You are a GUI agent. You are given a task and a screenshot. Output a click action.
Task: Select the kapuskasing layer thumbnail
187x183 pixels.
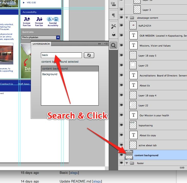(x=133, y=125)
